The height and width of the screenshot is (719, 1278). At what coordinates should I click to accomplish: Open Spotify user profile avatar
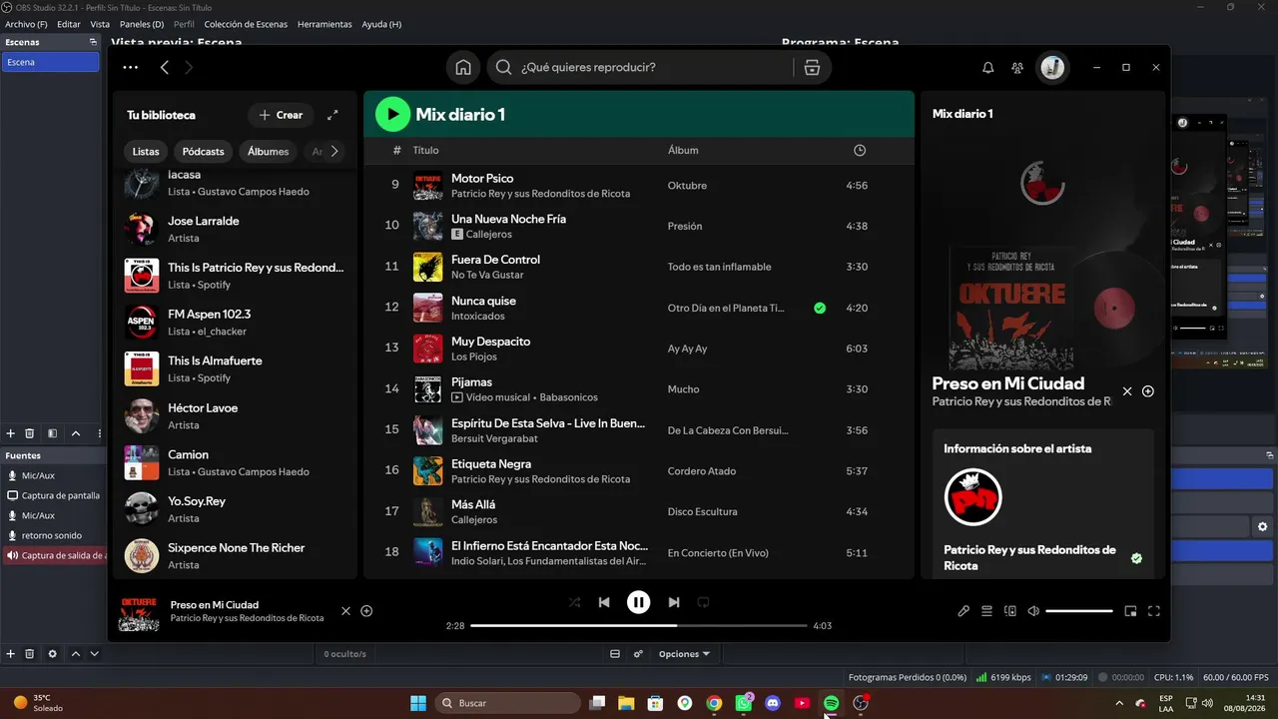pos(1052,67)
